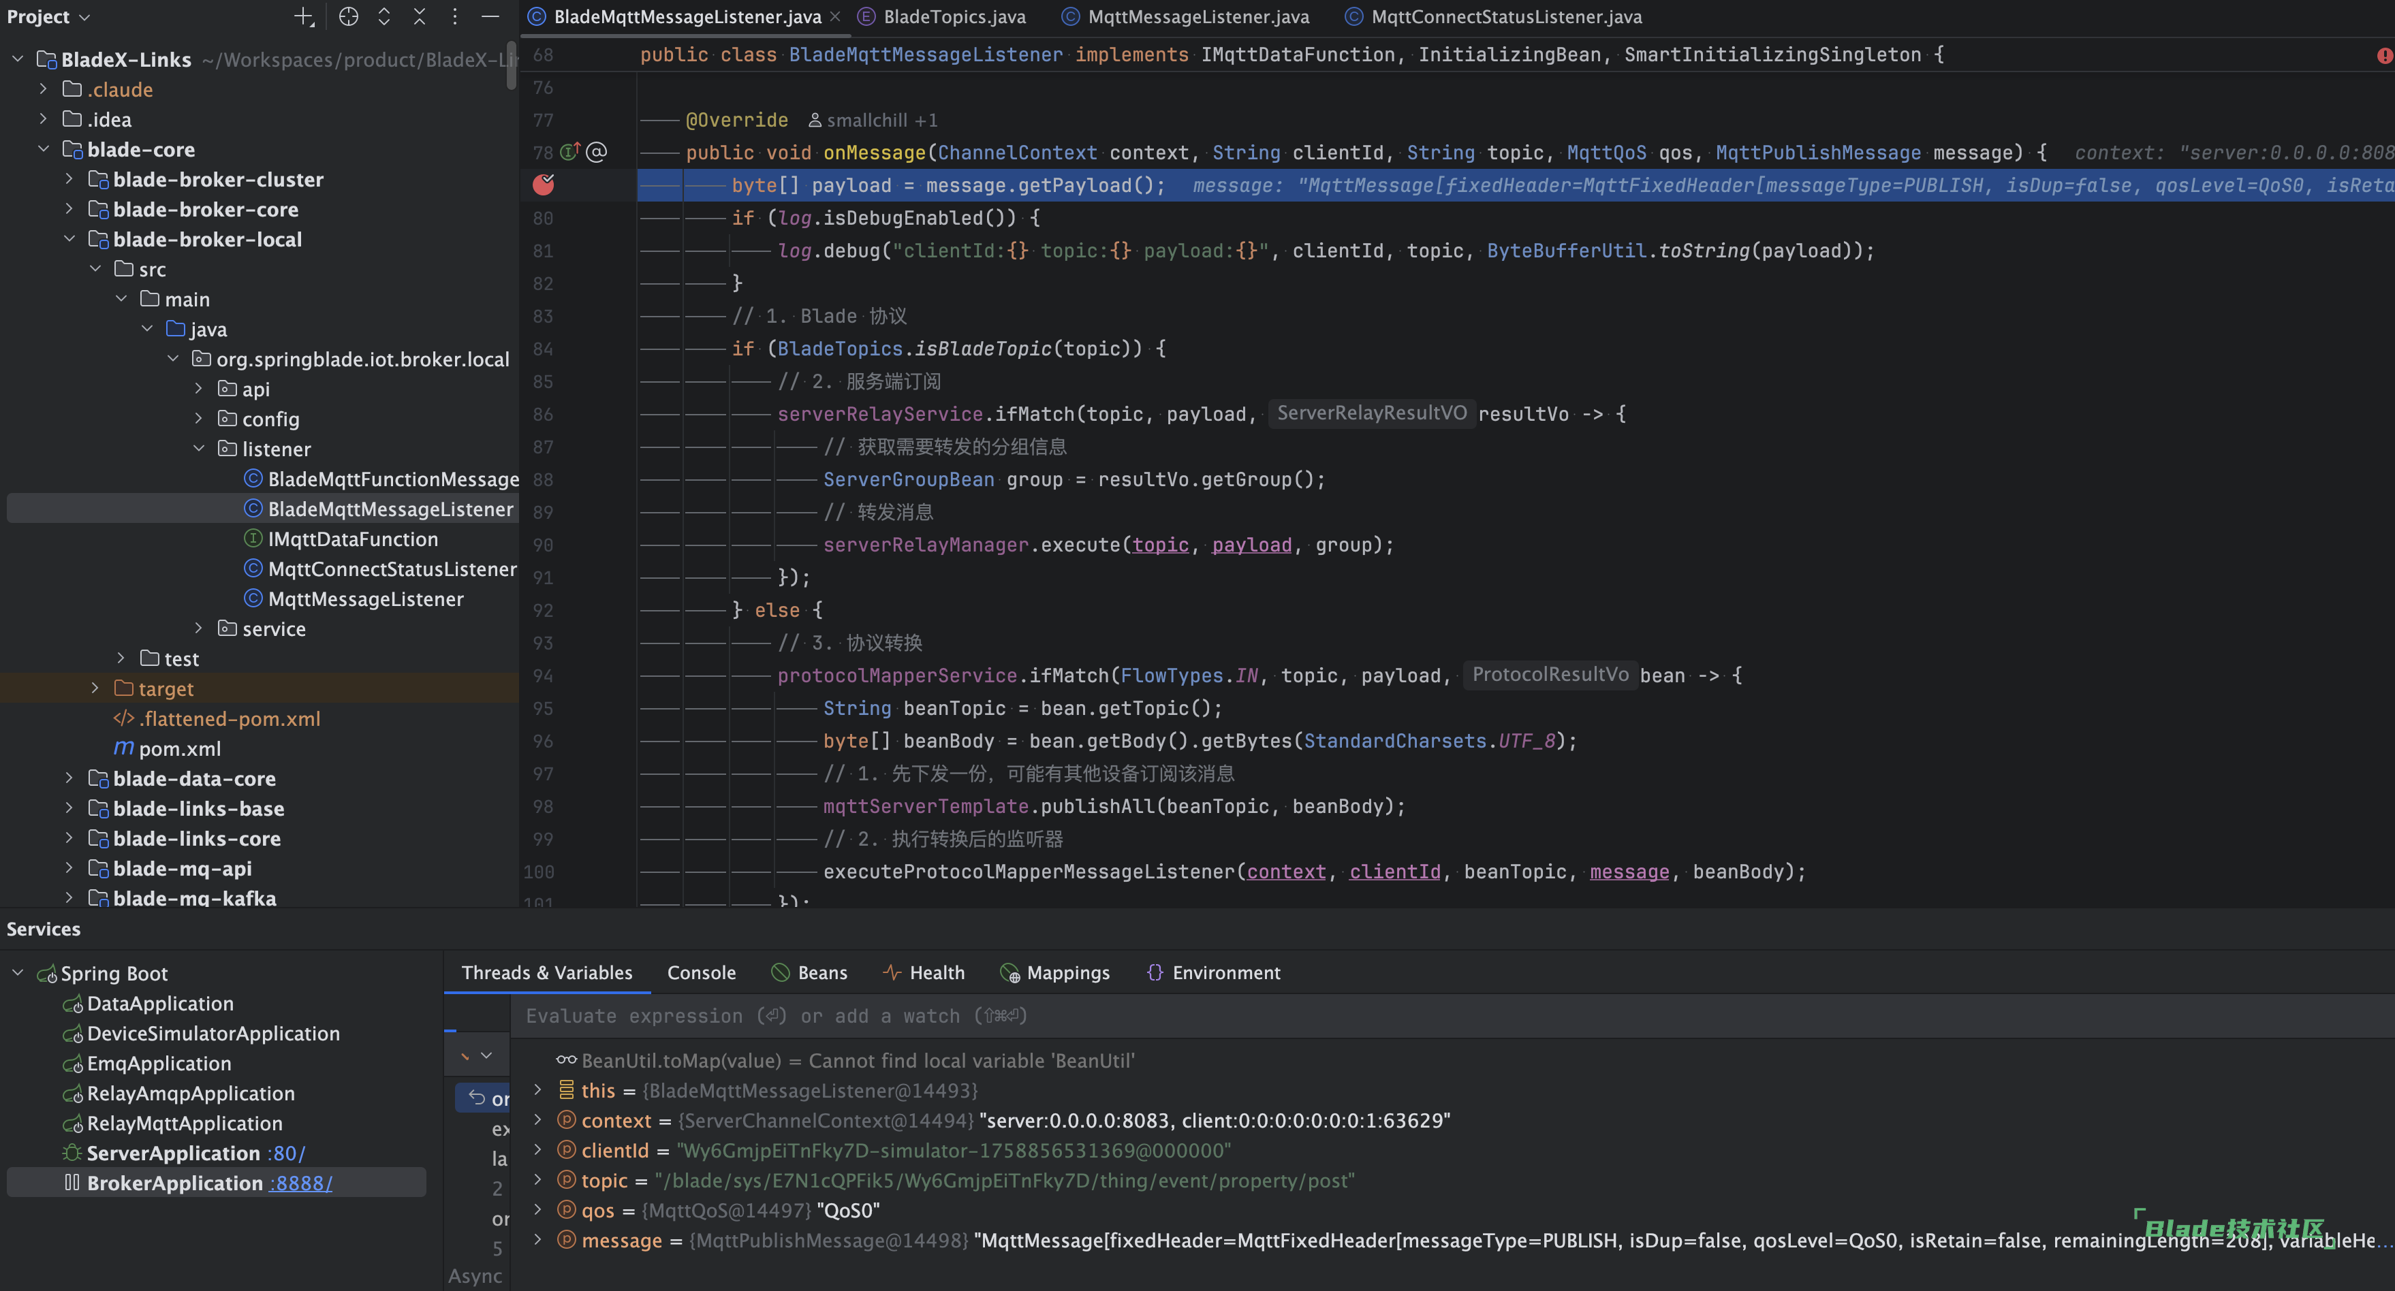The image size is (2395, 1291).
Task: Click the frames filter dropdown arrow
Action: pos(486,1055)
